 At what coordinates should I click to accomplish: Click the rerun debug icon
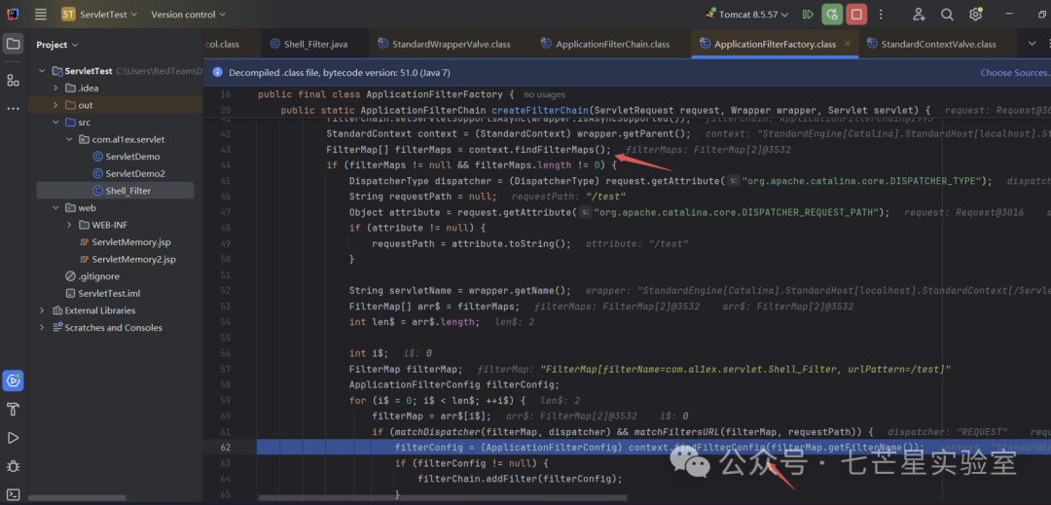832,14
